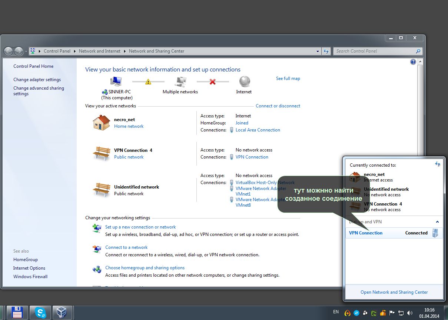Click Open Network and Sharing Center link
The image size is (448, 320).
click(x=394, y=292)
